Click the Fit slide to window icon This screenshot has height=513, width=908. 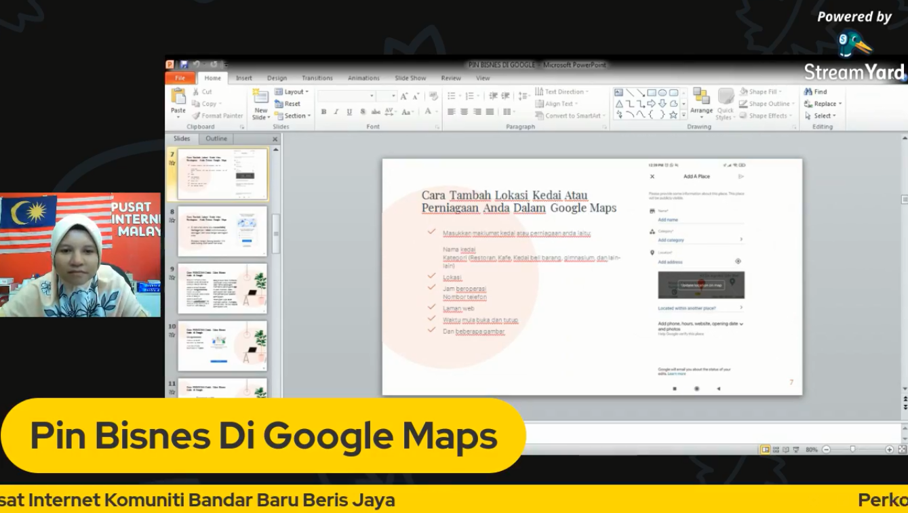click(902, 449)
